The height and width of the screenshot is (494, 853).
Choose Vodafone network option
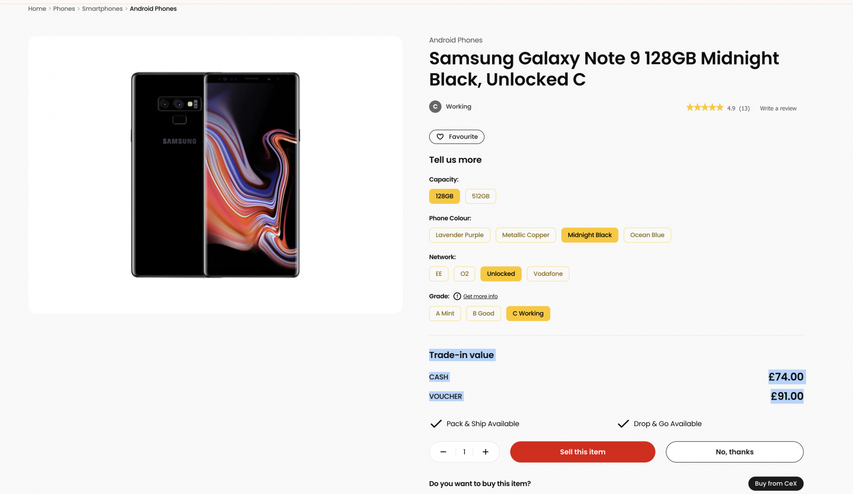click(x=548, y=274)
